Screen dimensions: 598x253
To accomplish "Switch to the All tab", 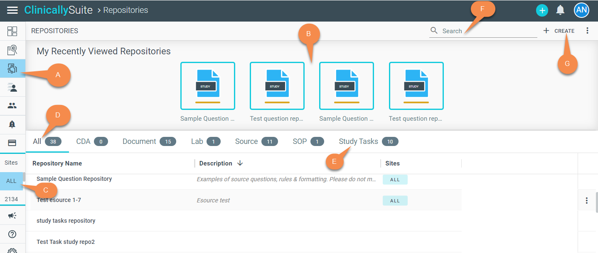I will 47,141.
